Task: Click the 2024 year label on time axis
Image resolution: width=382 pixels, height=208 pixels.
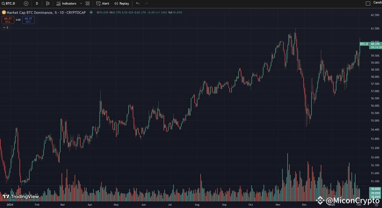Action: click(x=10, y=205)
